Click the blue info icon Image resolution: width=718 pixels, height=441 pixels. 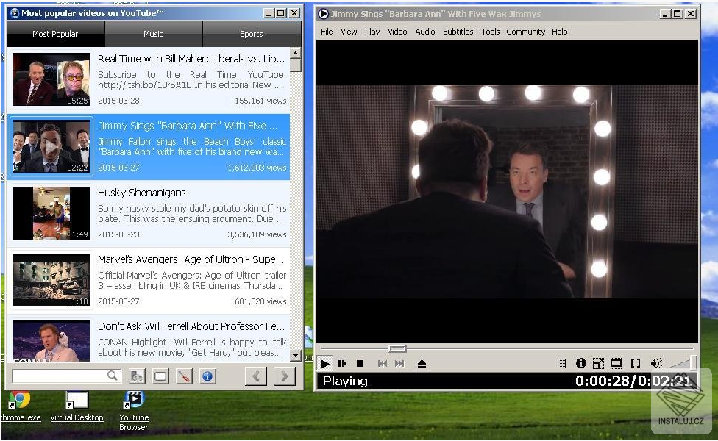tap(207, 376)
